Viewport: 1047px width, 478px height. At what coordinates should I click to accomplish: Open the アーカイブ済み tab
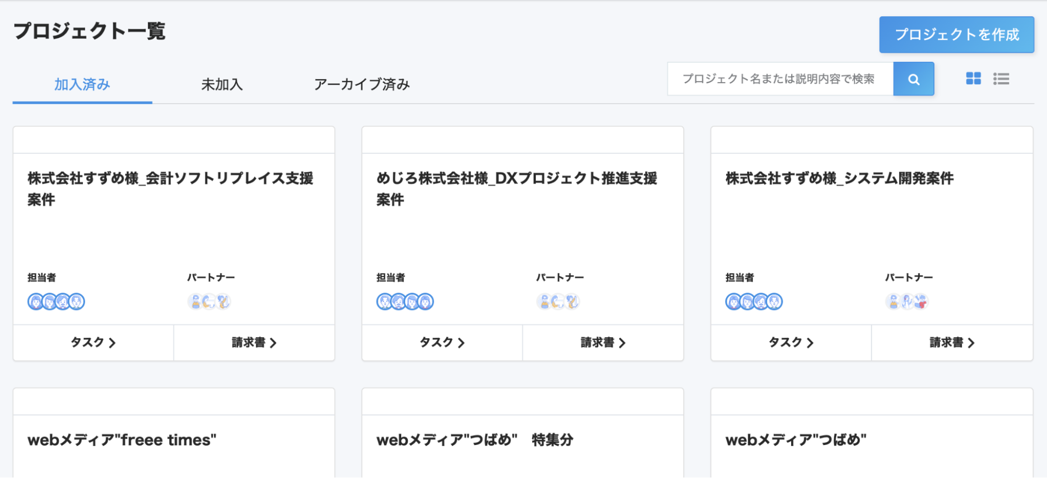(362, 84)
